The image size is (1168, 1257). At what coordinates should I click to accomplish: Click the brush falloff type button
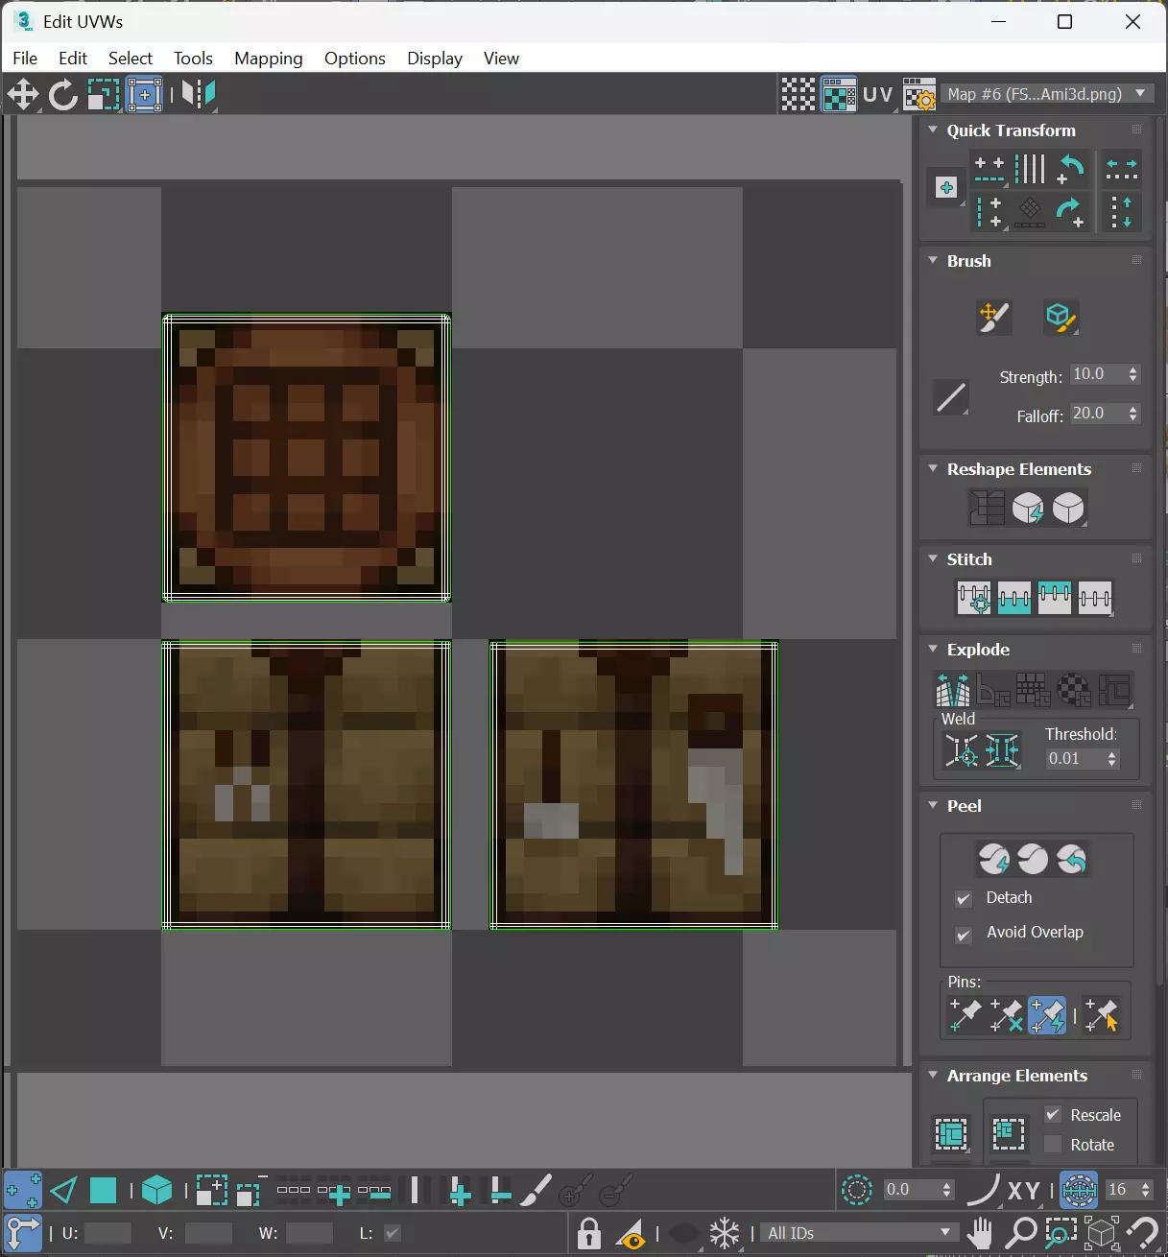[x=951, y=396]
